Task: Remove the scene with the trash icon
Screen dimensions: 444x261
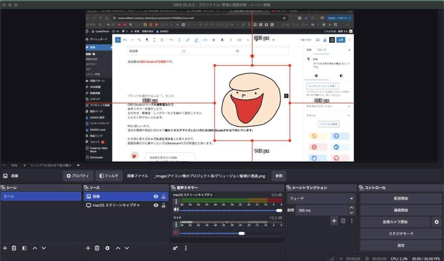Action: point(14,248)
